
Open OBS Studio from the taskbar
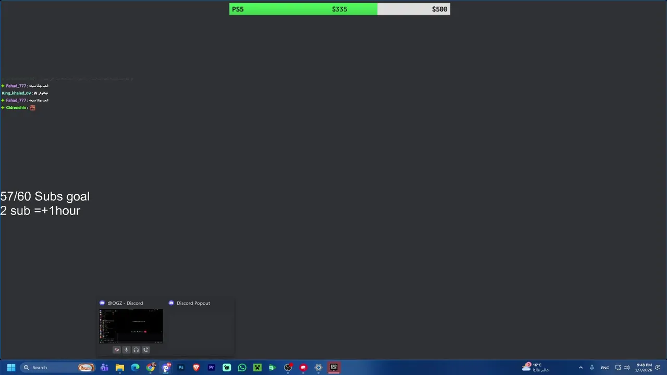tap(288, 368)
